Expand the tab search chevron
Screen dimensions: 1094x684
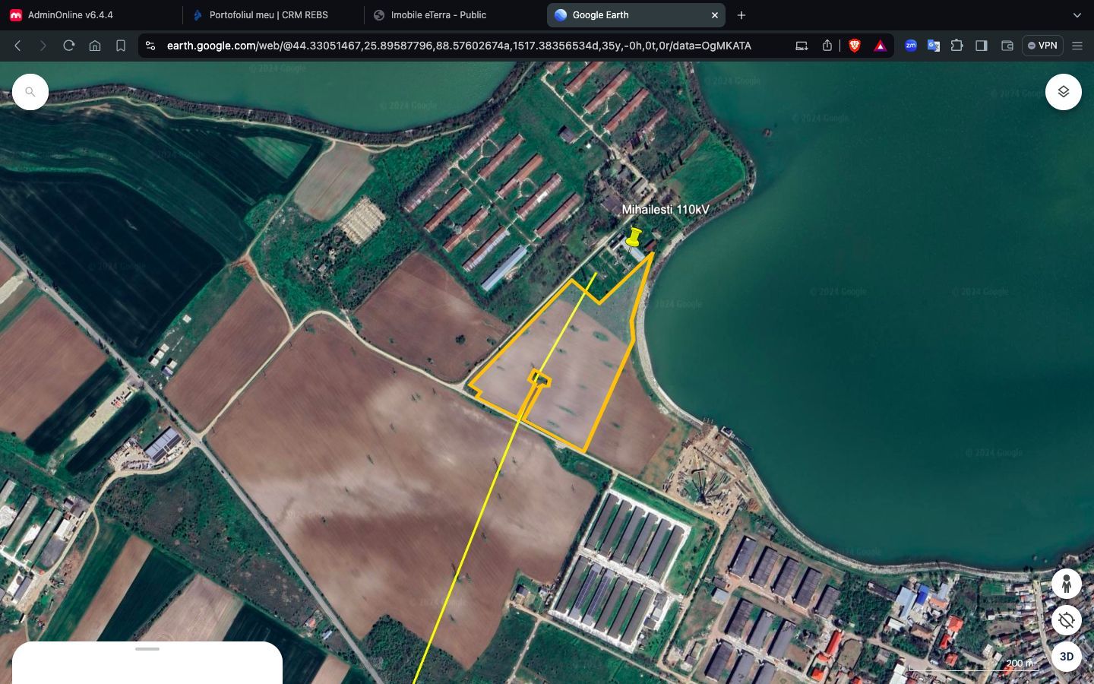tap(1077, 15)
